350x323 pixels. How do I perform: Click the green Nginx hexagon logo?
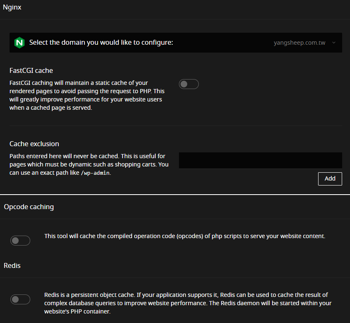coord(19,43)
